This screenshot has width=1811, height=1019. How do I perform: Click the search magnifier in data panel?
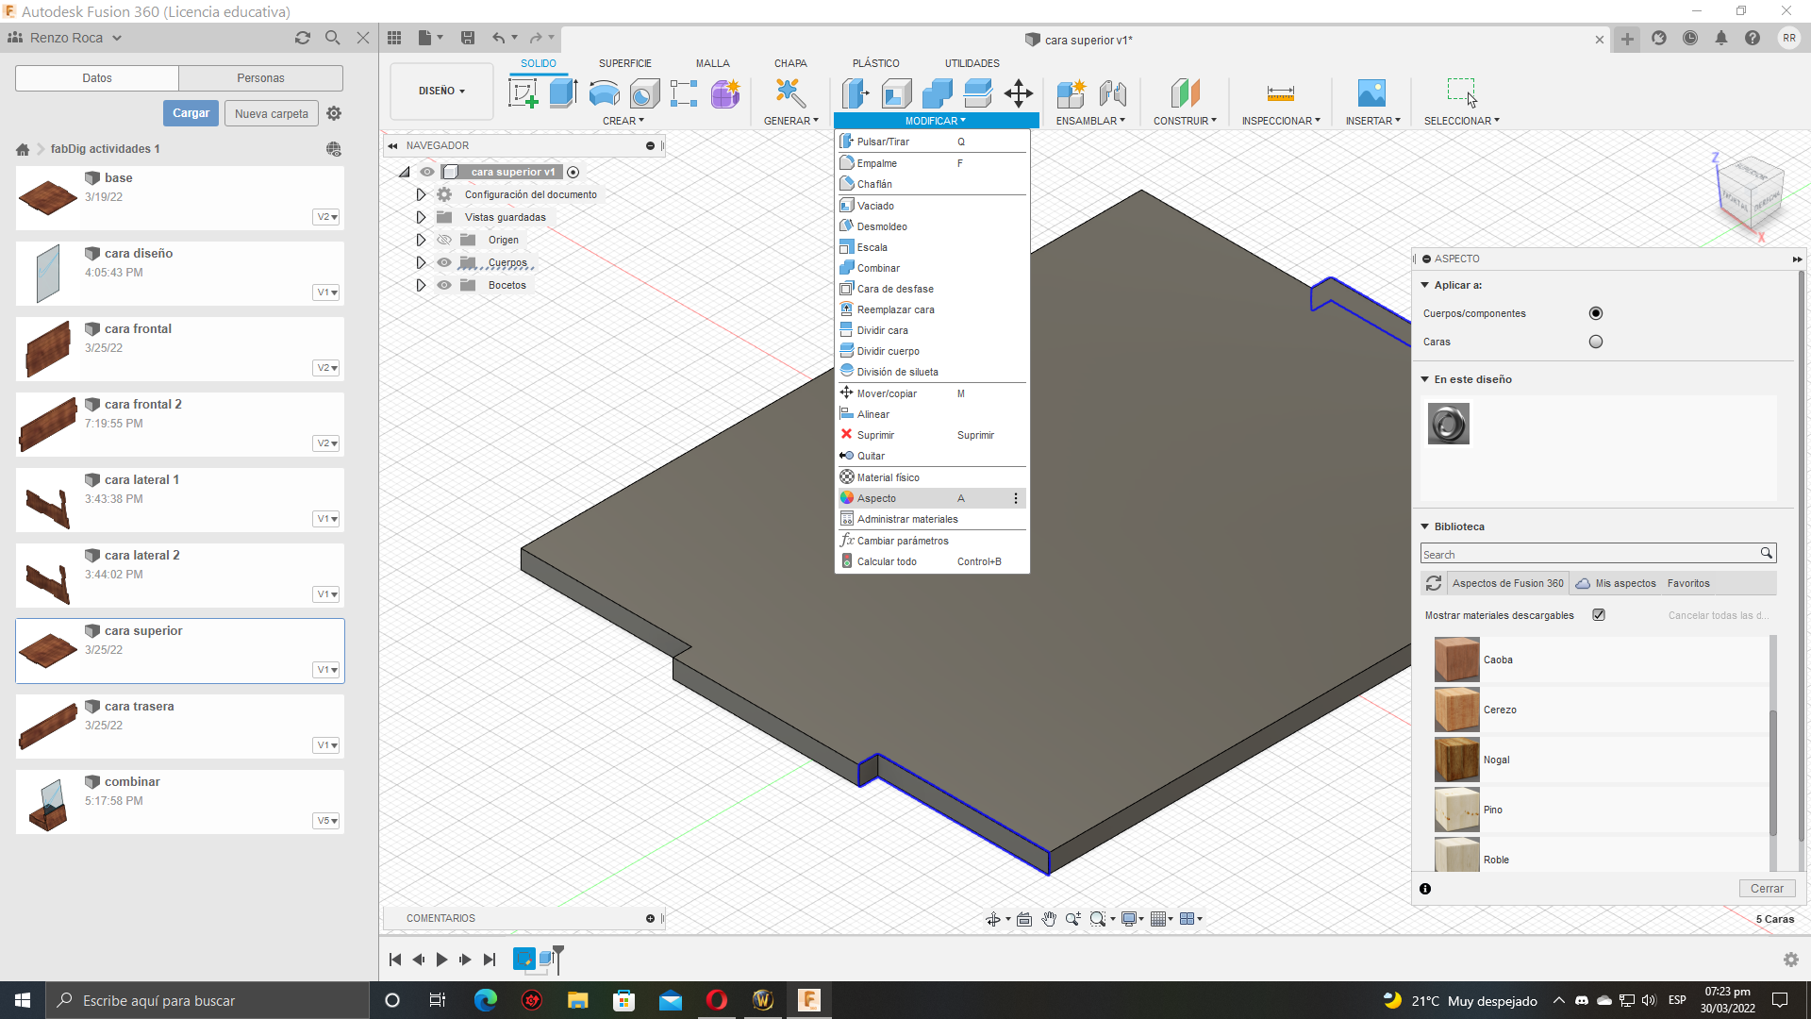(x=332, y=38)
